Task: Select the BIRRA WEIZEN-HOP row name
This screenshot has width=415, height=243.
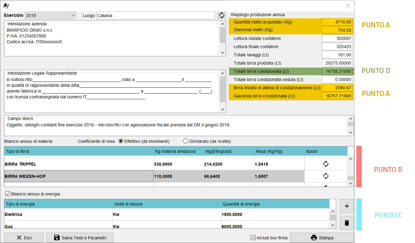Action: pyautogui.click(x=79, y=176)
